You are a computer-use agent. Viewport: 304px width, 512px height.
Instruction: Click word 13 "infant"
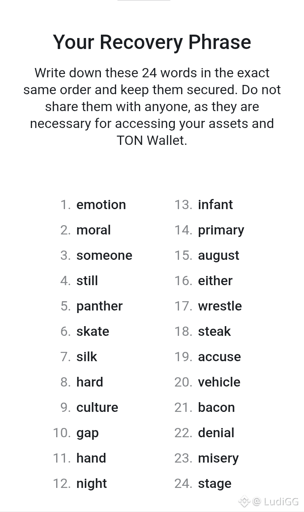(215, 205)
